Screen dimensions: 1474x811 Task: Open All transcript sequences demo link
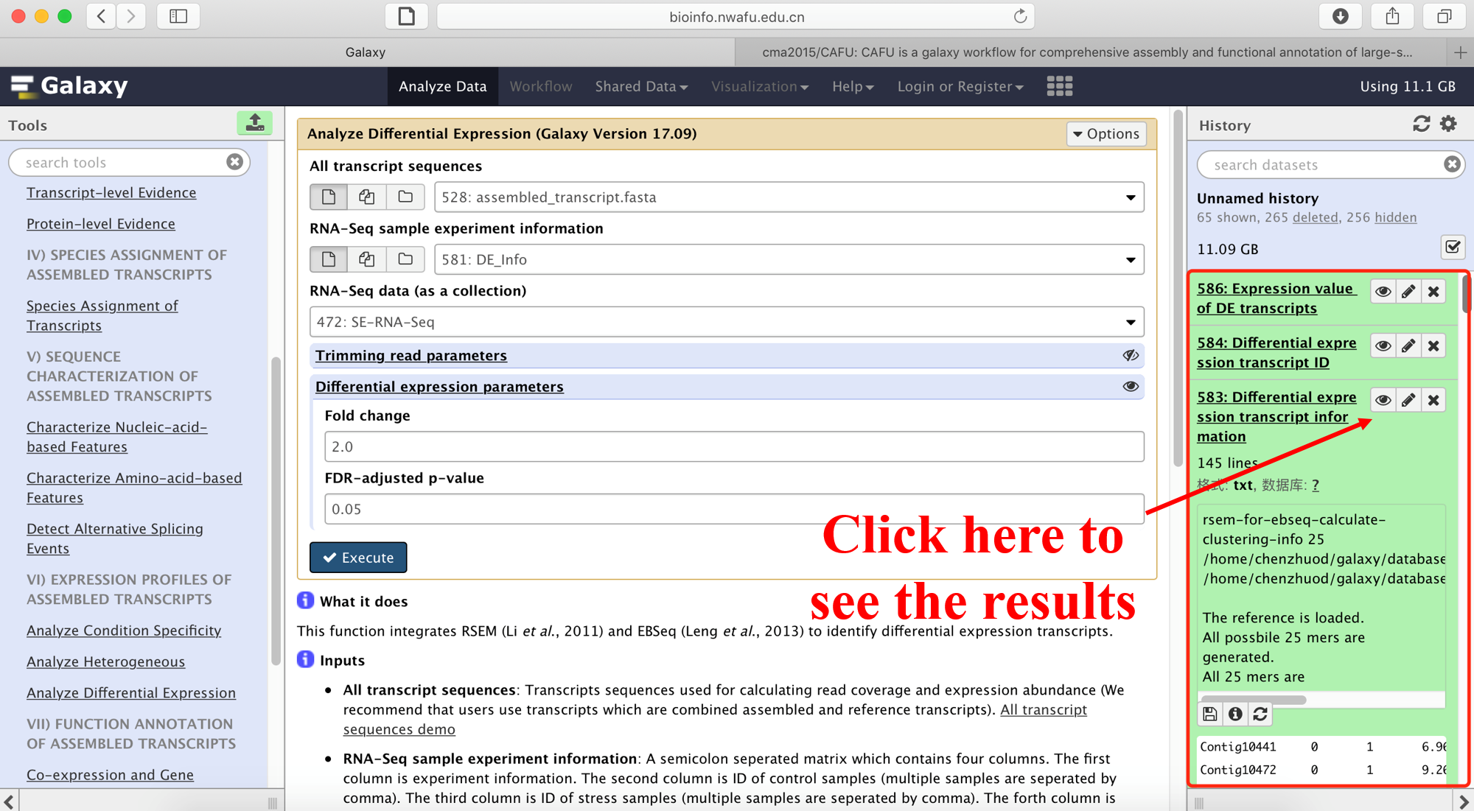tap(714, 720)
